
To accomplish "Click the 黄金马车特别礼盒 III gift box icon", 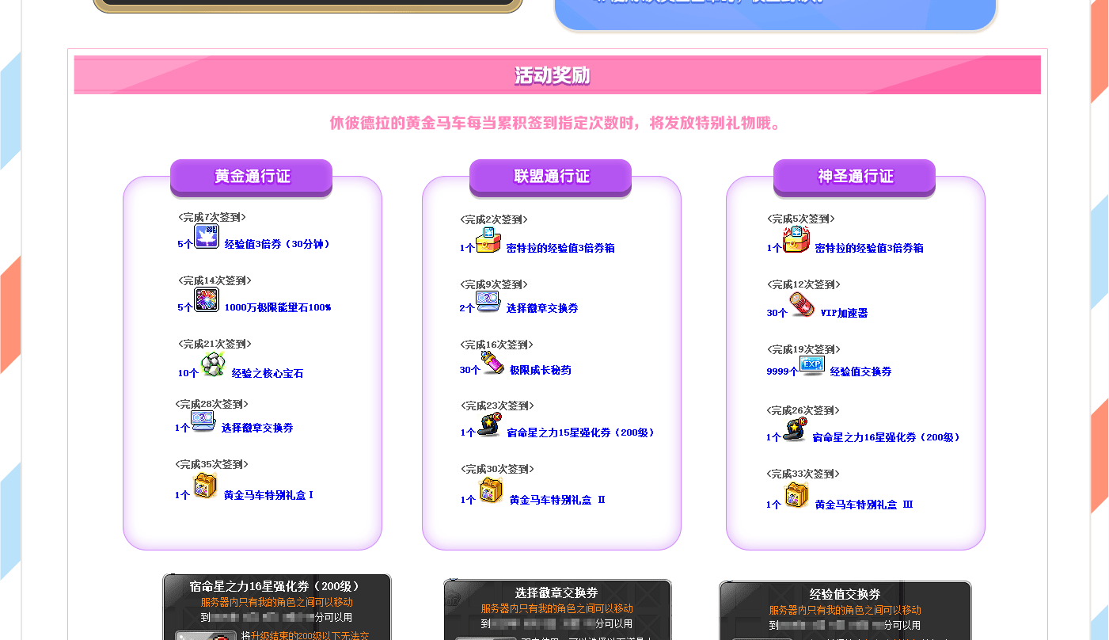I will click(796, 495).
